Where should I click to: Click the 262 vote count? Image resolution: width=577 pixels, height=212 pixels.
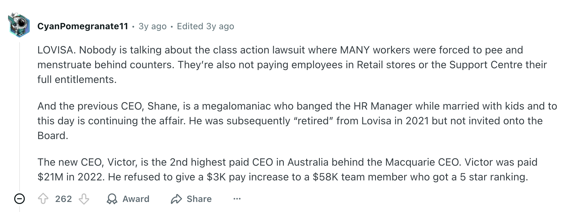coord(64,199)
